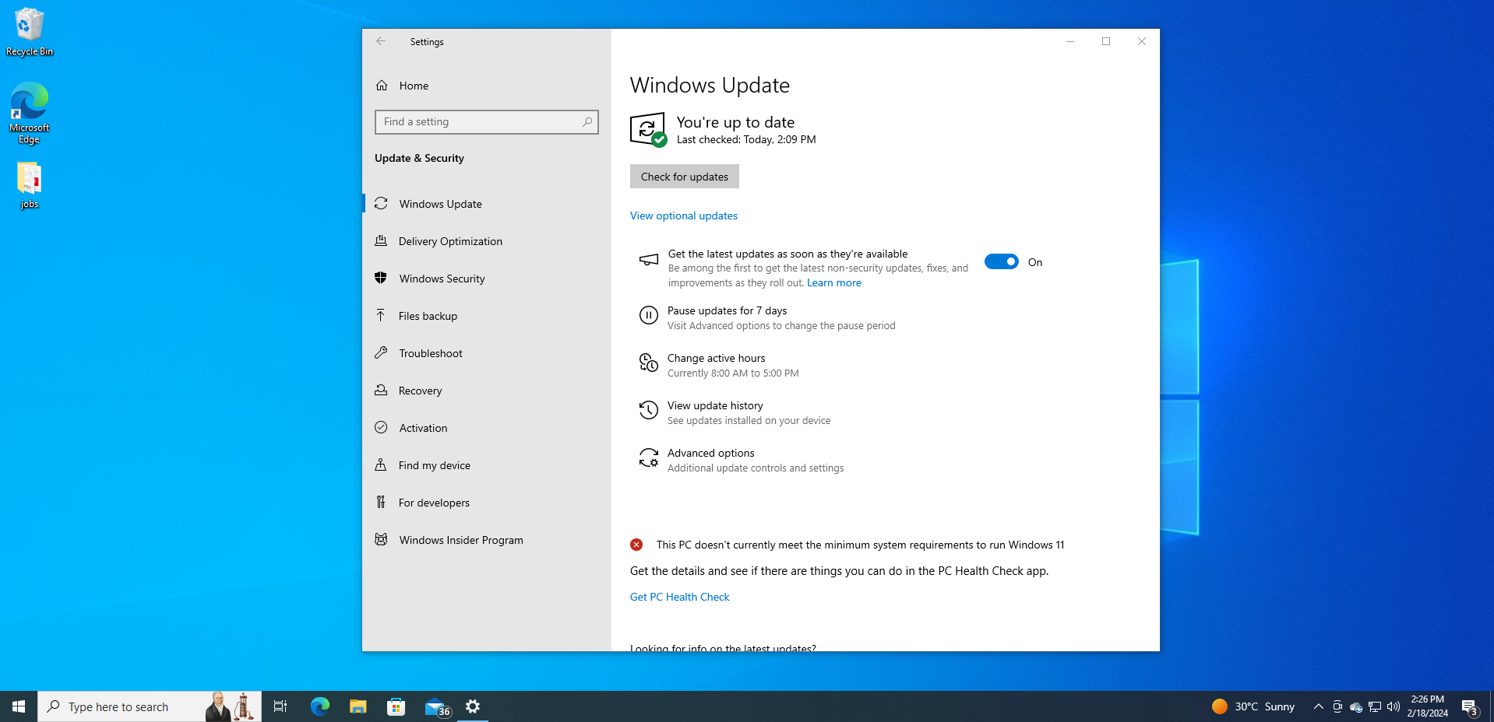The width and height of the screenshot is (1494, 722).
Task: Open Get PC Health Check link
Action: tap(679, 597)
